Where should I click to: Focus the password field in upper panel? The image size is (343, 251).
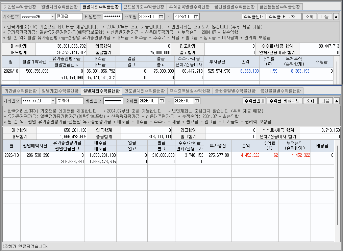pyautogui.click(x=113, y=17)
